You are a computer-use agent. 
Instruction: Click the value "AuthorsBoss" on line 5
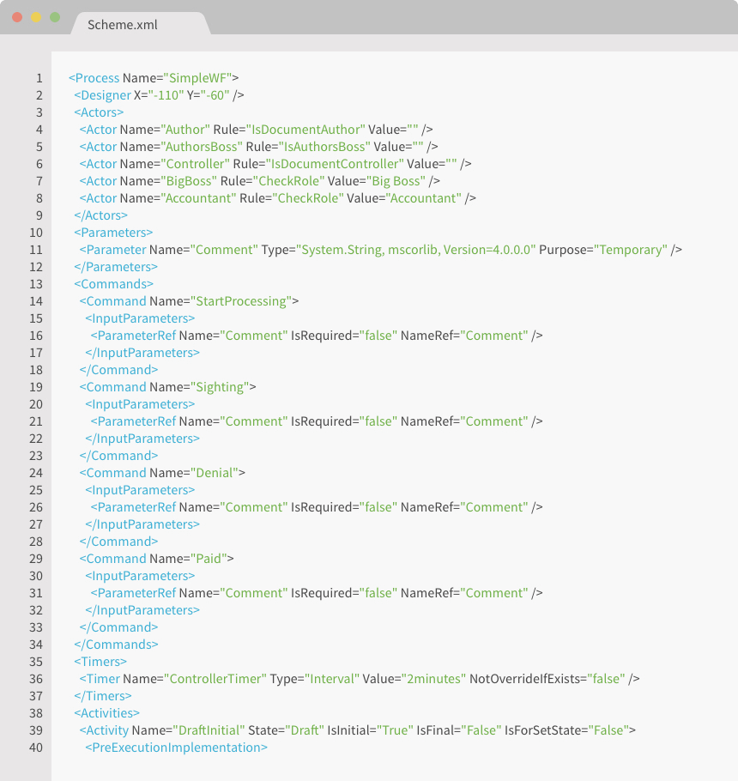tap(202, 147)
